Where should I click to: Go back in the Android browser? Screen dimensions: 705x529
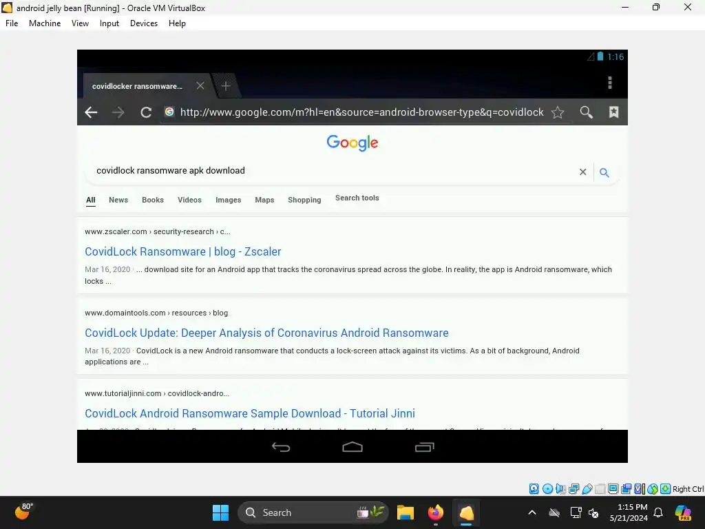[92, 112]
